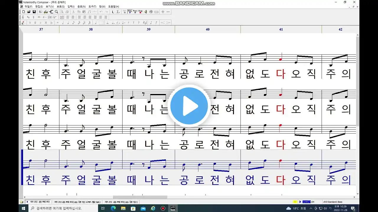Open File Explorer from the taskbar
Viewport: 378px width, 212px height.
(x=123, y=208)
